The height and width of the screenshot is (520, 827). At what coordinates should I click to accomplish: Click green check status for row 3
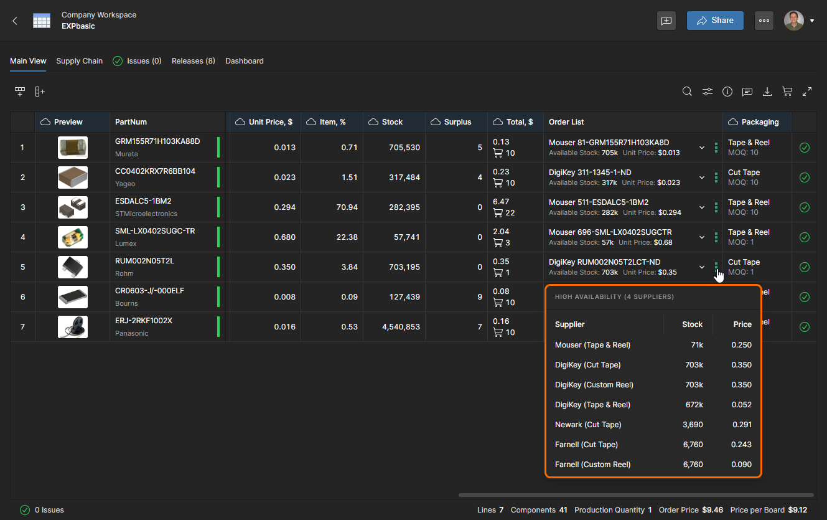pos(804,207)
